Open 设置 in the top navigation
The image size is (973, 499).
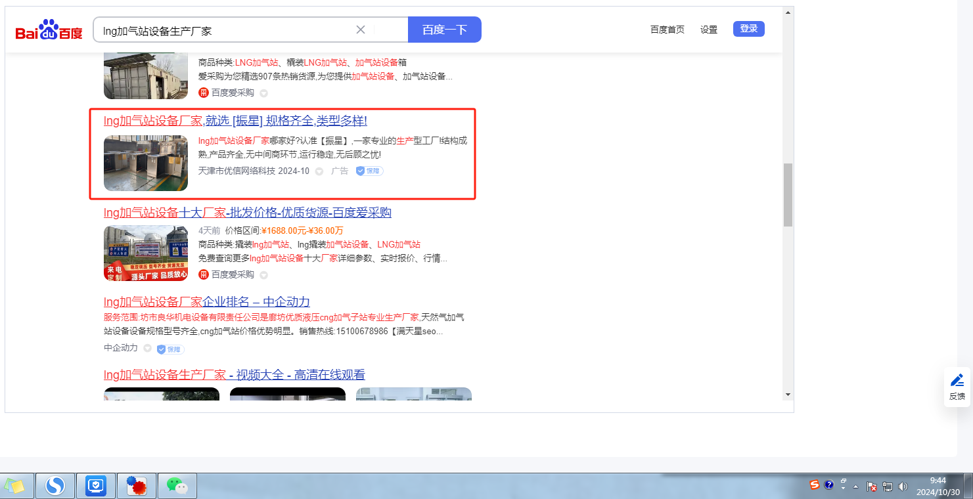coord(708,30)
